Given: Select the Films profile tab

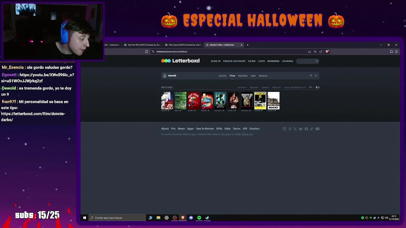Looking at the screenshot, I should (232, 76).
